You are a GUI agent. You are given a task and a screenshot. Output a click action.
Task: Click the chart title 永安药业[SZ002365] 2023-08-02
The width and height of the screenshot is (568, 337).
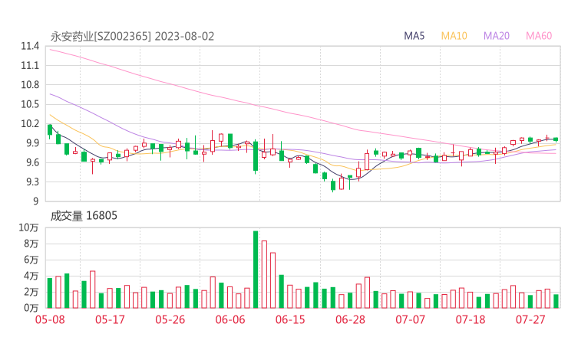point(132,37)
